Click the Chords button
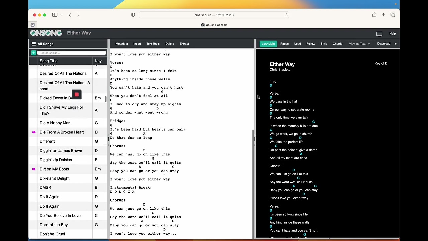This screenshot has width=428, height=241. [337, 44]
